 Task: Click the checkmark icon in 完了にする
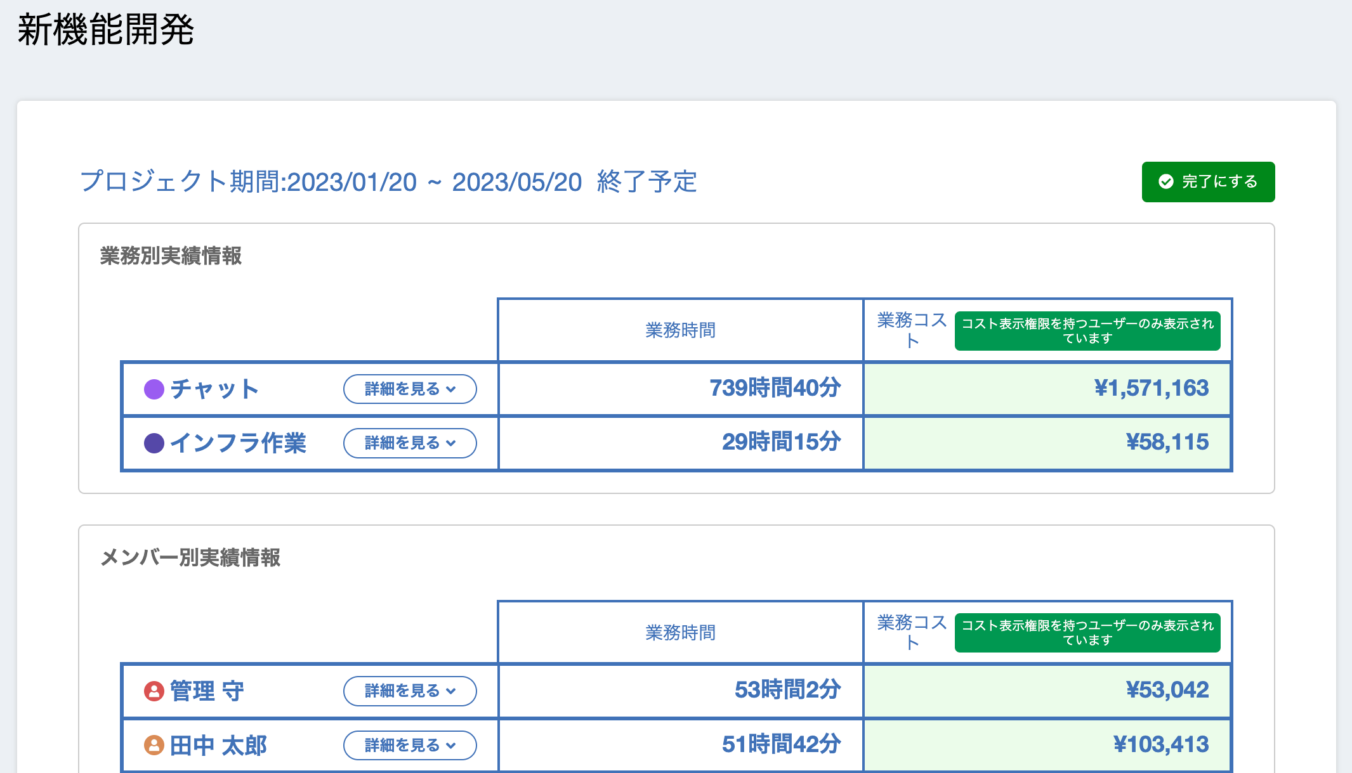point(1165,182)
